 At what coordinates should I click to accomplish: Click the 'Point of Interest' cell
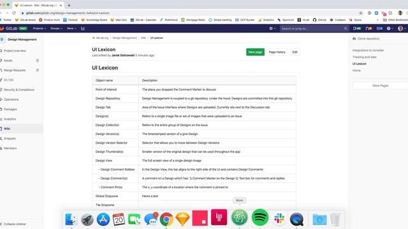[115, 89]
